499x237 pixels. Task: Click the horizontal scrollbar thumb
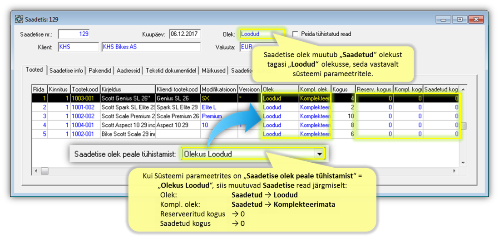(44, 171)
